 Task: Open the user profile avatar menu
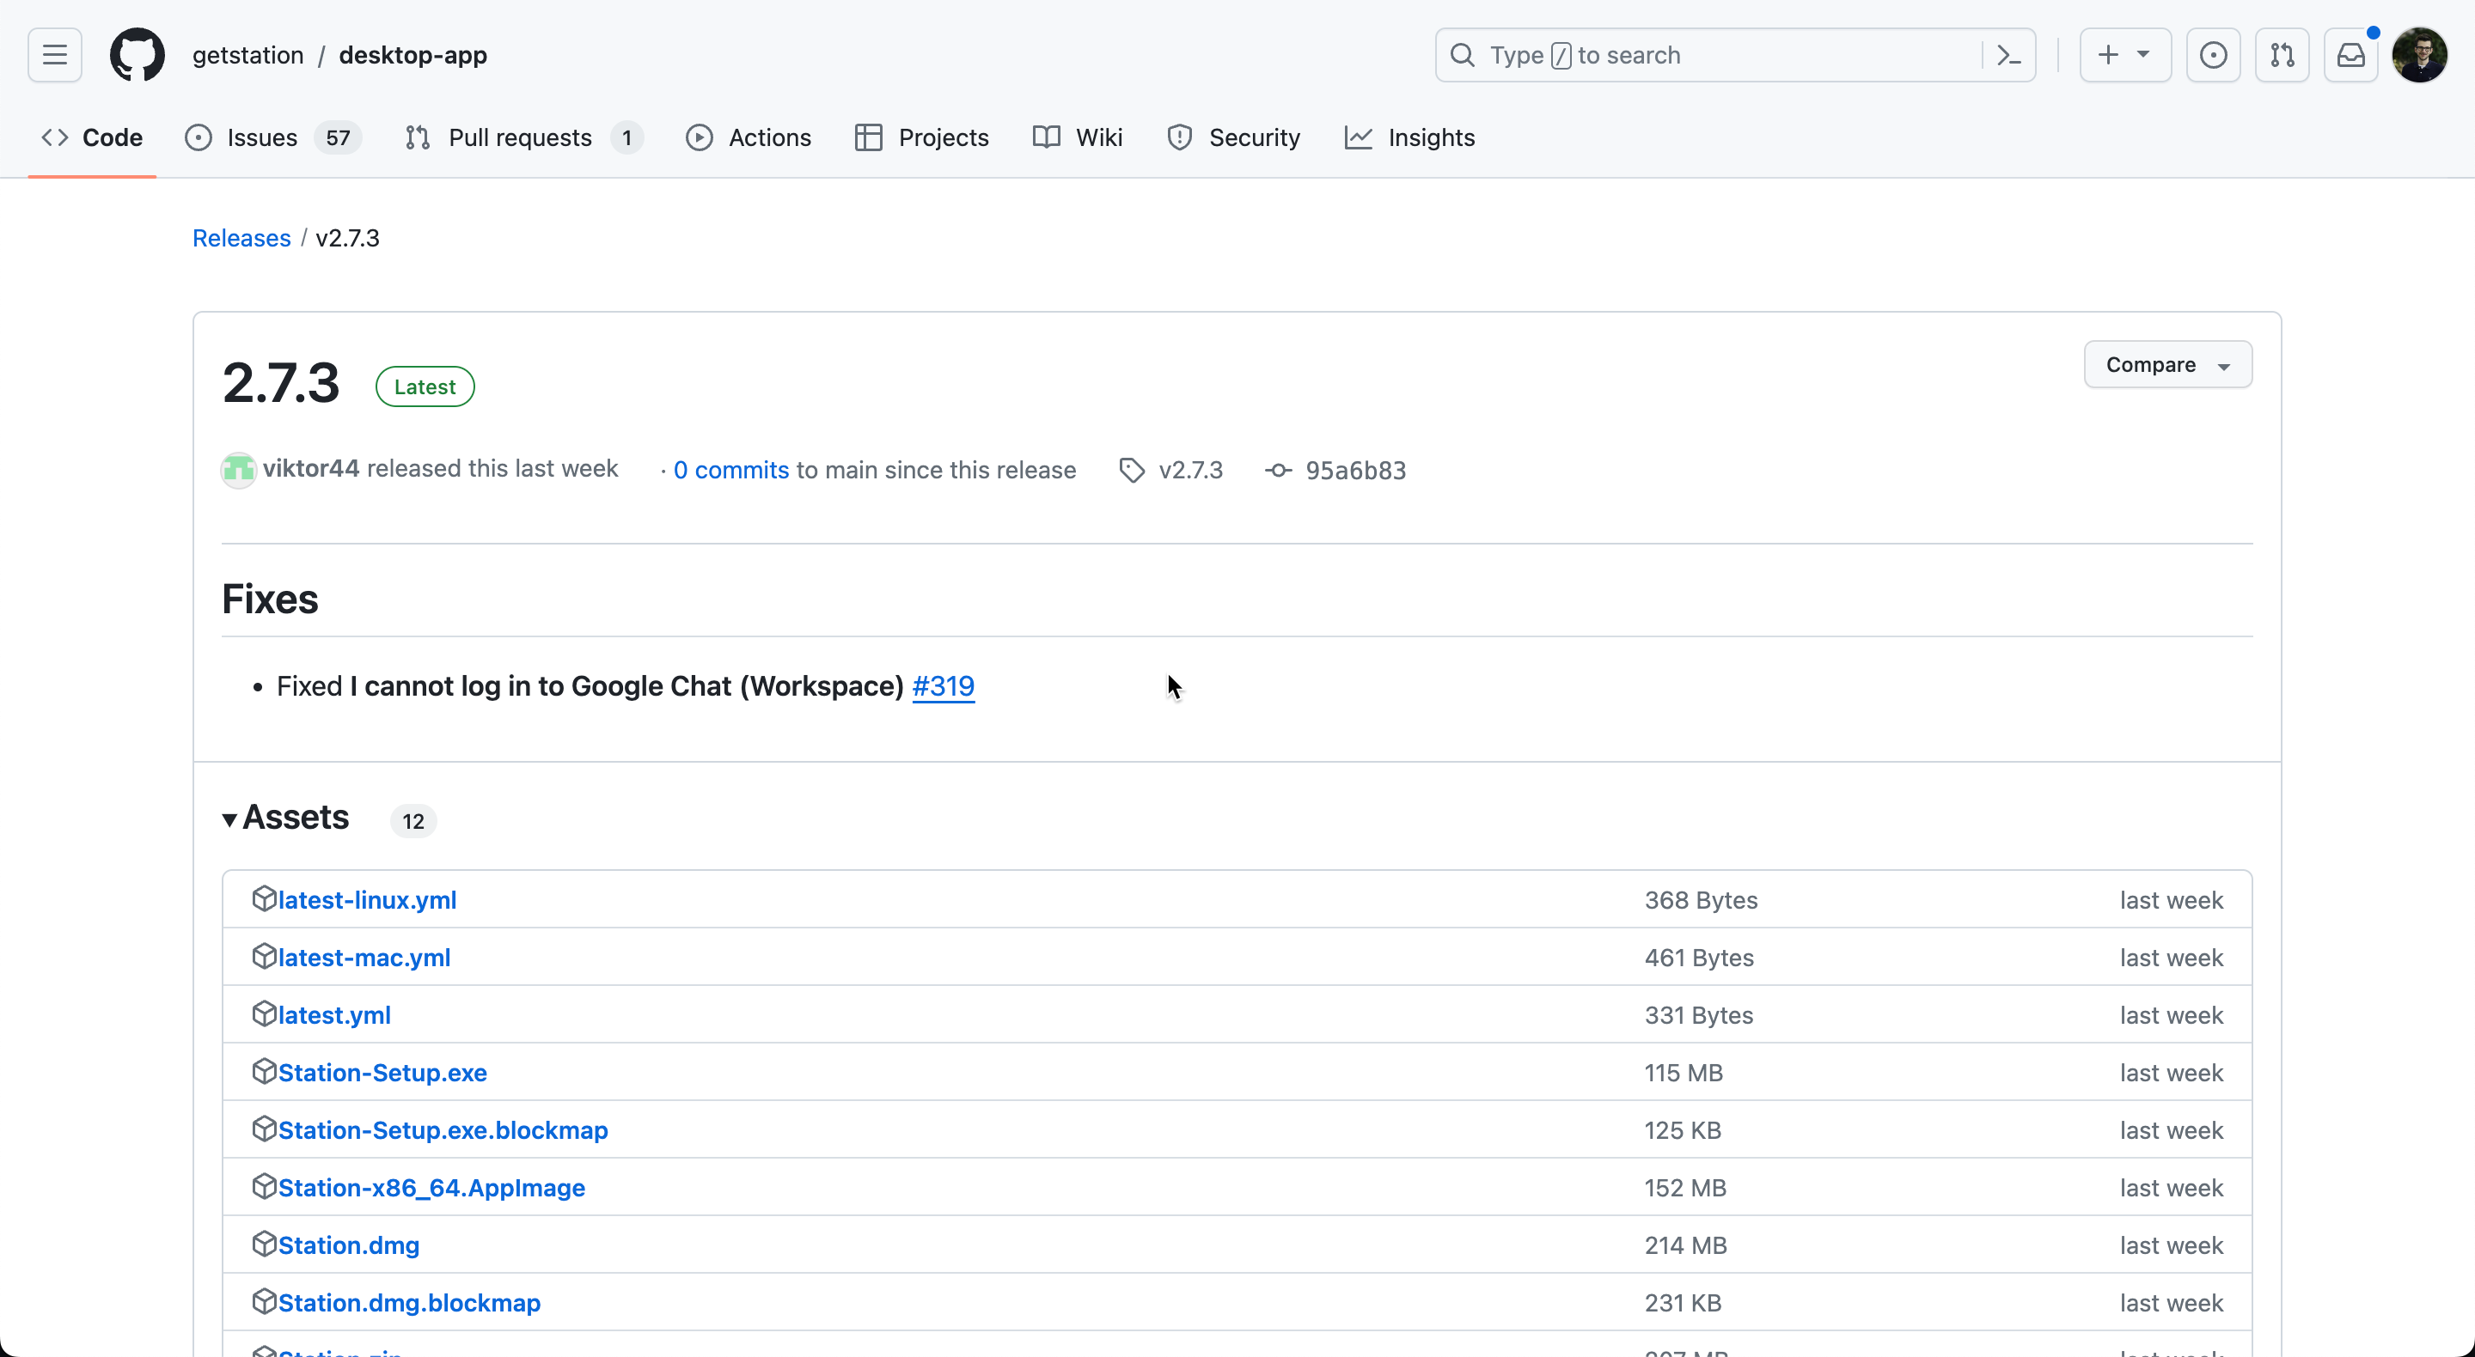tap(2419, 55)
